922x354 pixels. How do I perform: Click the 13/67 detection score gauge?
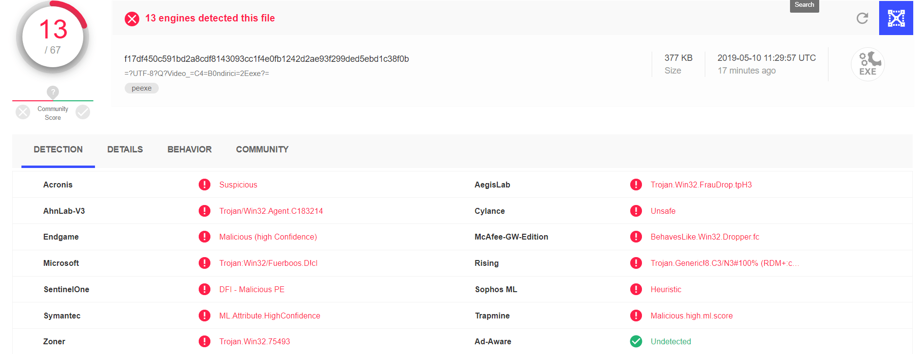53,37
